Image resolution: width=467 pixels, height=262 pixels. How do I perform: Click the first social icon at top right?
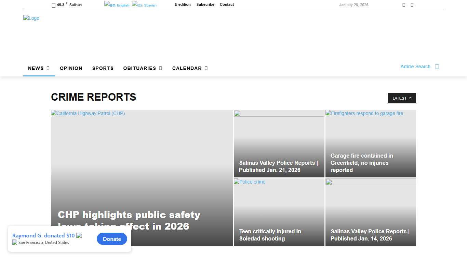point(404,5)
